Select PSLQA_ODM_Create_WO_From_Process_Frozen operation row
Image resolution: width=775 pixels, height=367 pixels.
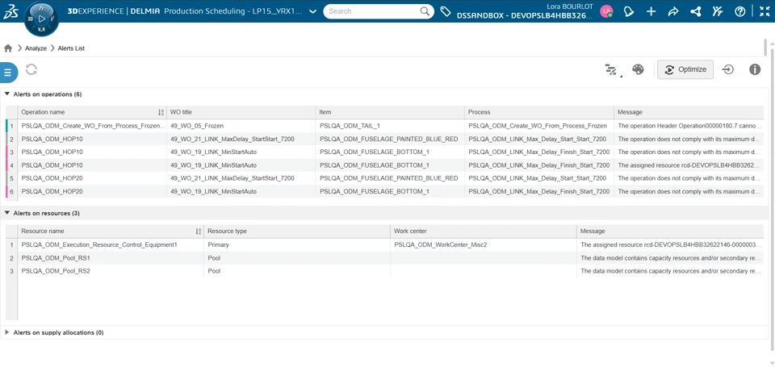tap(92, 126)
